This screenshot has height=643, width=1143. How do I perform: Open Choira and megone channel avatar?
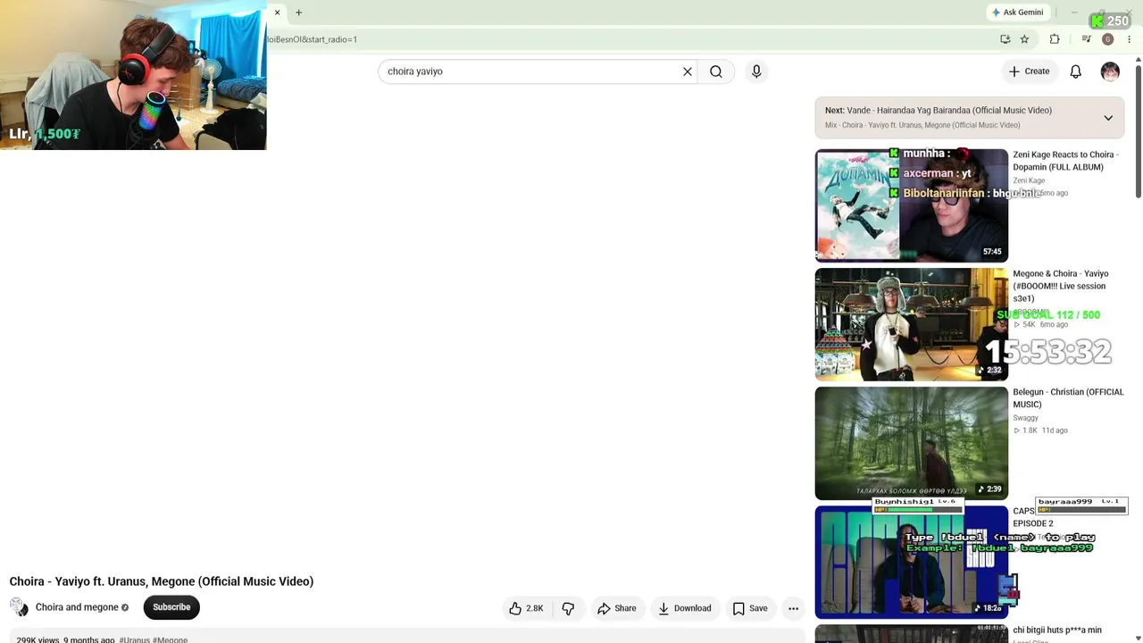click(19, 607)
